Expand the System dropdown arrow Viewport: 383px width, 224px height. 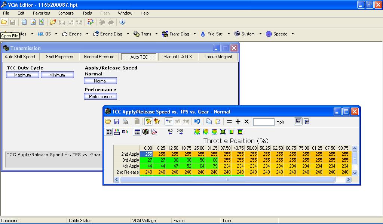(x=260, y=34)
